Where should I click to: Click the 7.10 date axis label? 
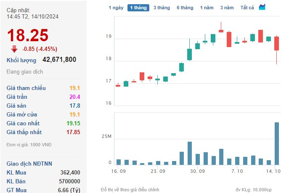click(x=237, y=171)
